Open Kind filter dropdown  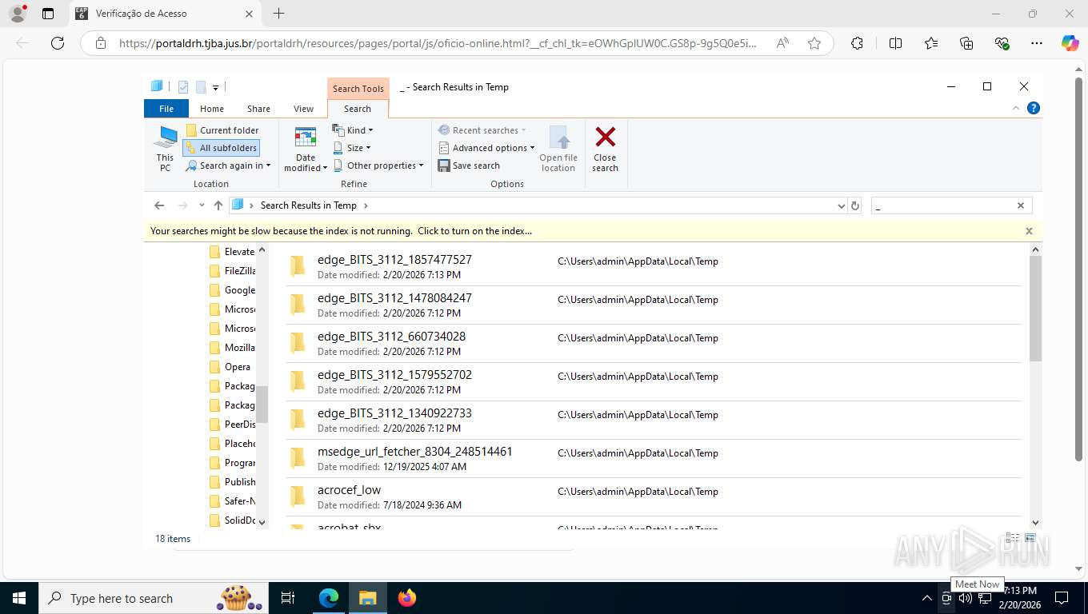pos(353,130)
